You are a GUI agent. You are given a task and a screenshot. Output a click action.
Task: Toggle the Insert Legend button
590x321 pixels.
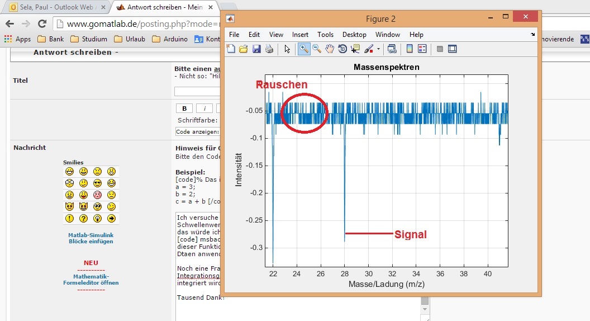pos(422,49)
